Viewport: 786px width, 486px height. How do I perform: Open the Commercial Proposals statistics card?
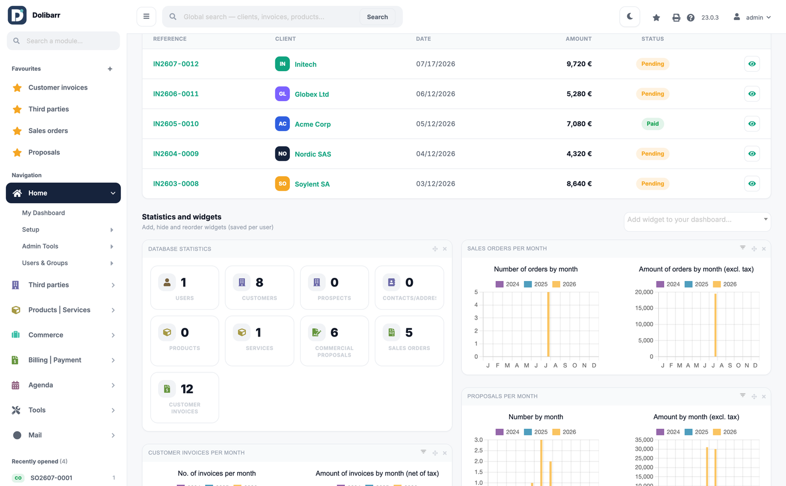pyautogui.click(x=334, y=341)
